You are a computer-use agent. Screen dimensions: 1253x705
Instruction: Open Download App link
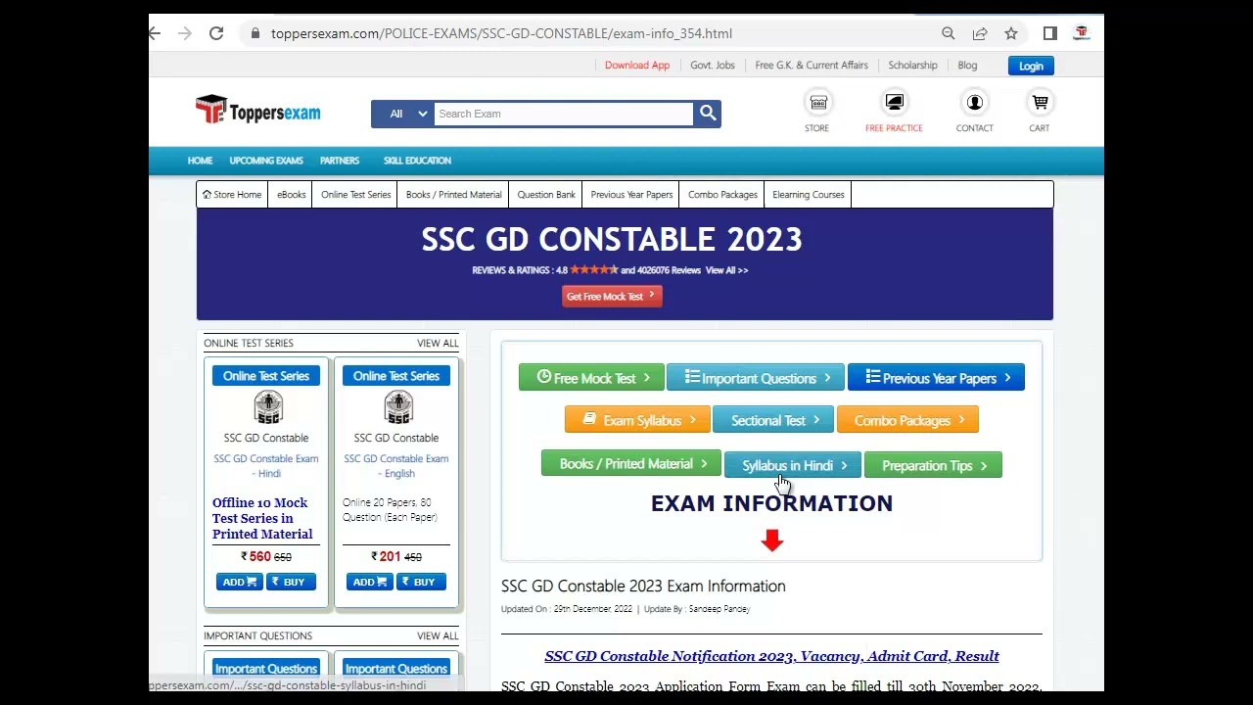click(637, 66)
